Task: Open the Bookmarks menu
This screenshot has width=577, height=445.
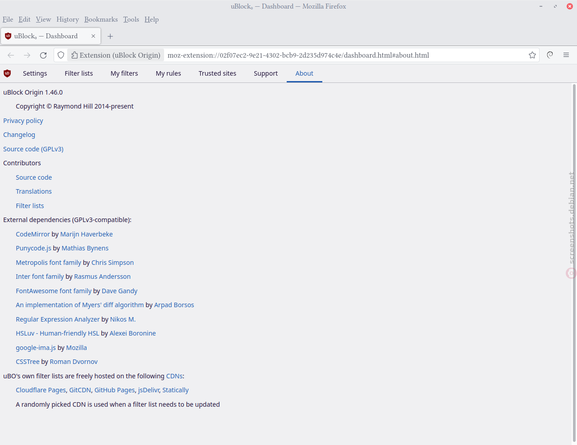Action: coord(101,19)
